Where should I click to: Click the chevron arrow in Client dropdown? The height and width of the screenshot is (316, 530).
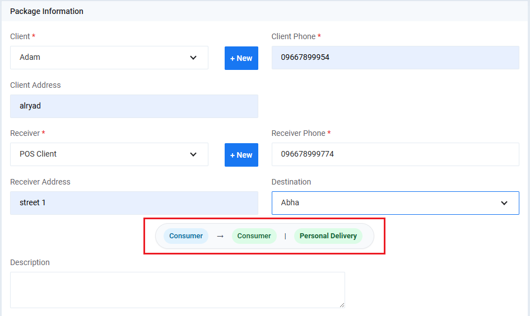pyautogui.click(x=193, y=58)
